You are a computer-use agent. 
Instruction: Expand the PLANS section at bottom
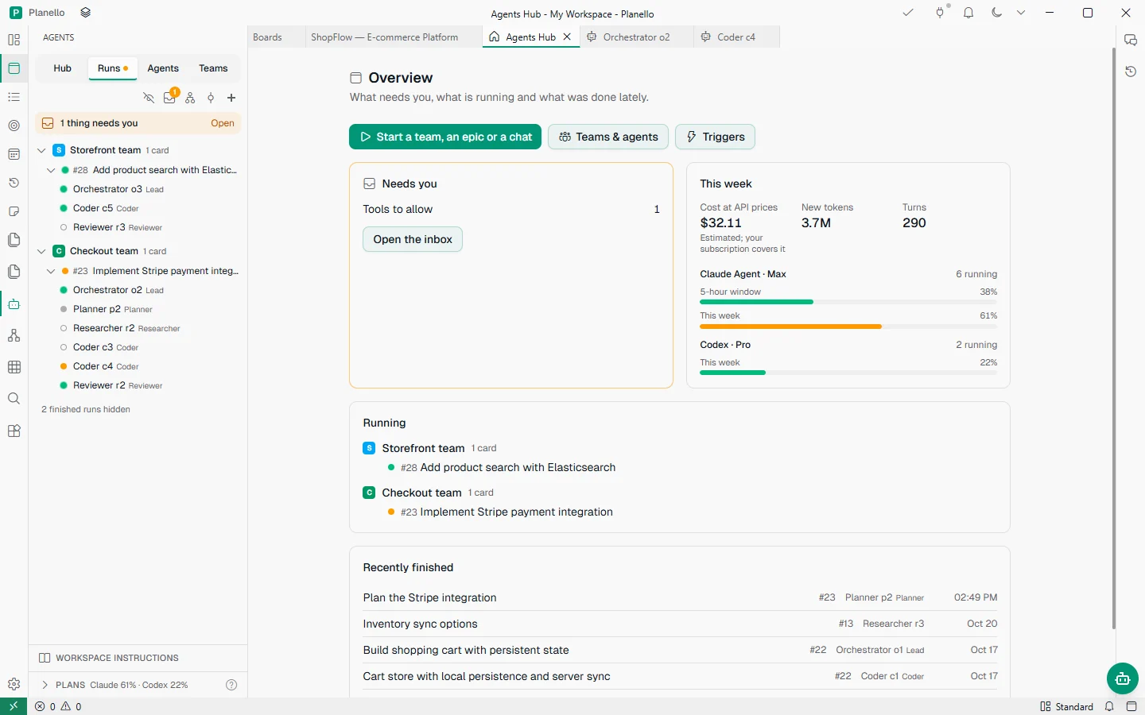[45, 685]
